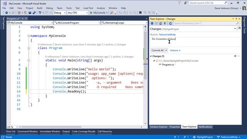This screenshot has width=247, height=139.
Task: Click the feedback icon in title bar
Action: [x=186, y=3]
